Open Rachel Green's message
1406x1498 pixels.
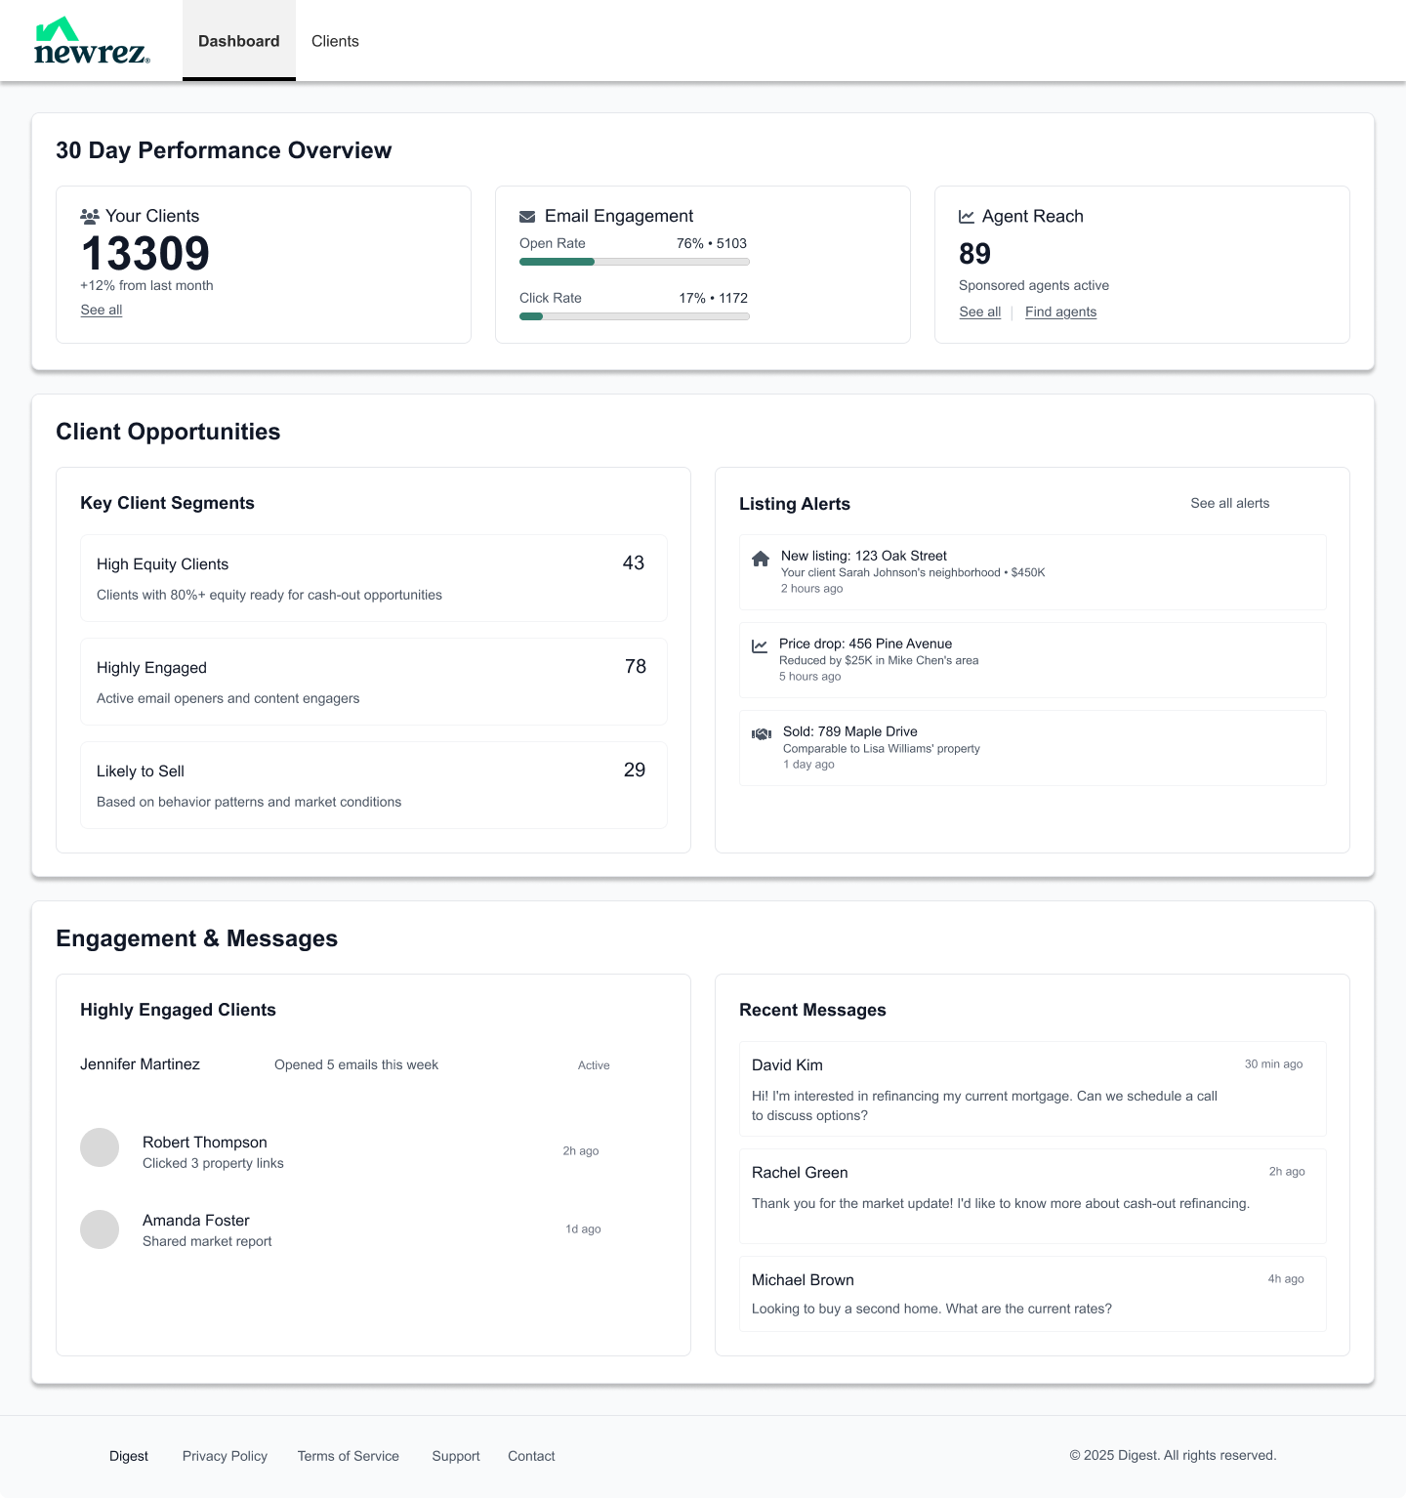coord(1033,1196)
